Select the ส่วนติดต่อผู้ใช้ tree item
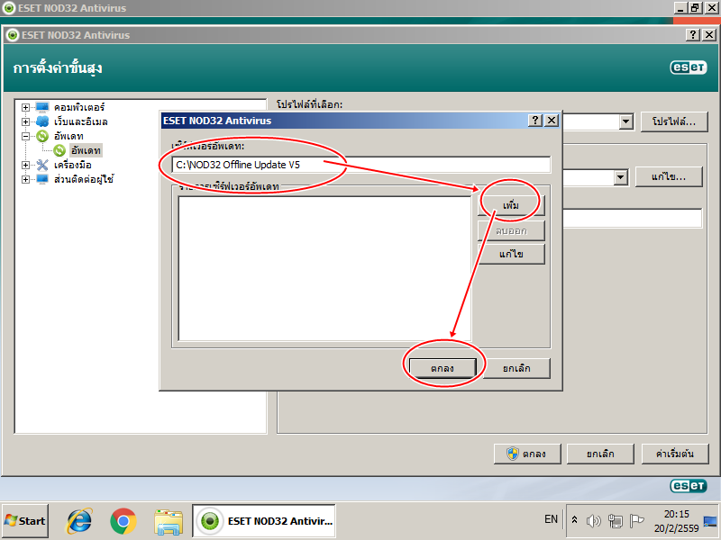 [x=84, y=179]
